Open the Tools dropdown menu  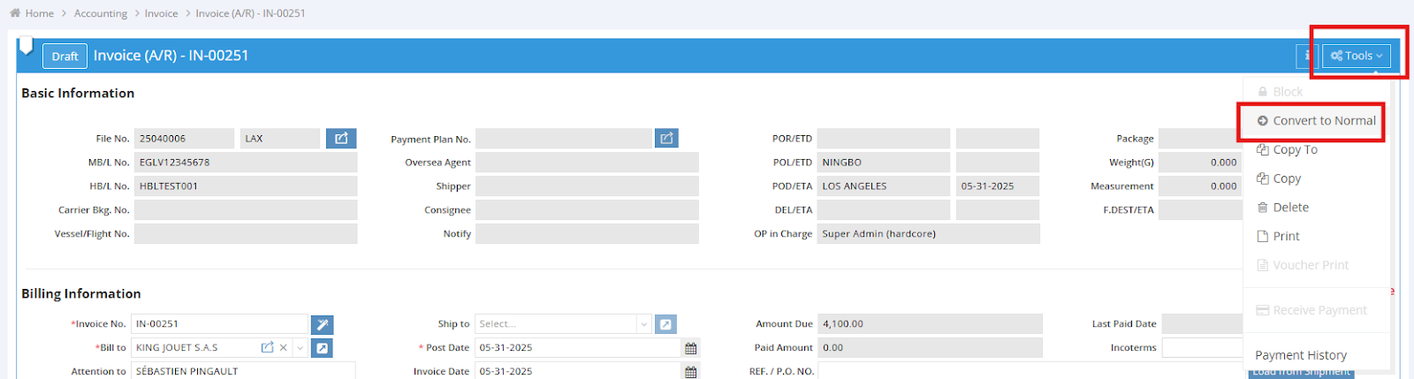[x=1356, y=57]
